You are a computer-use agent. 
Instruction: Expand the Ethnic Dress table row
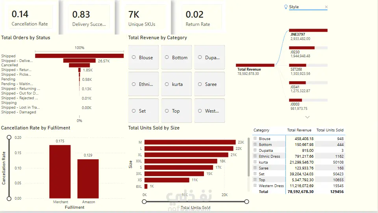click(255, 156)
